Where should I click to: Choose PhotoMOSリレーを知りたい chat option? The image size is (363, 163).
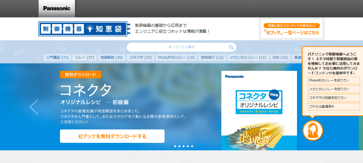334,80
